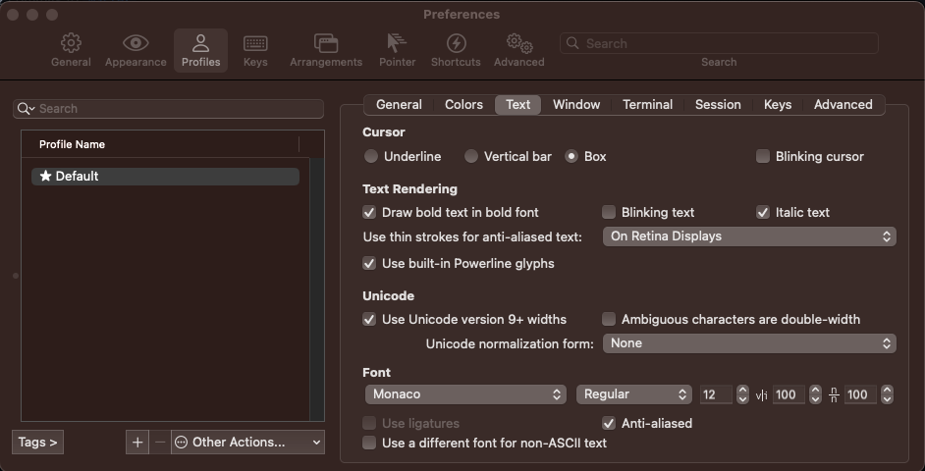Click the font size 12 field
This screenshot has width=925, height=471.
pos(716,394)
